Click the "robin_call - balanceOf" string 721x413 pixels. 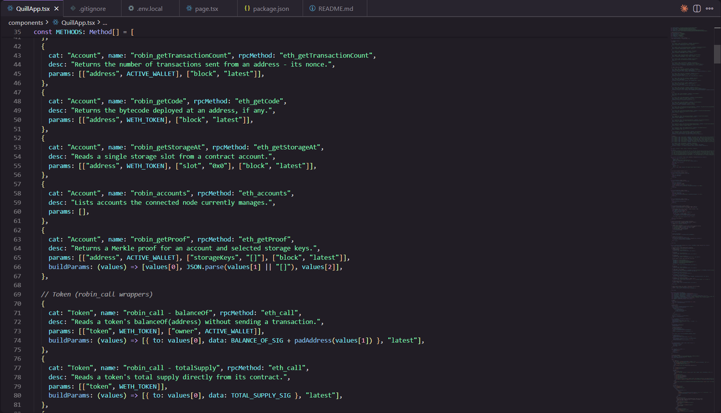click(x=166, y=313)
